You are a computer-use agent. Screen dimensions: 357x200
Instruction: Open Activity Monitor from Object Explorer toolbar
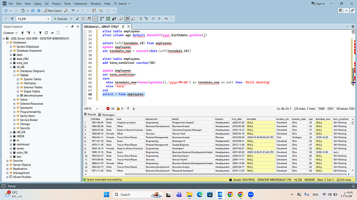[x=52, y=33]
